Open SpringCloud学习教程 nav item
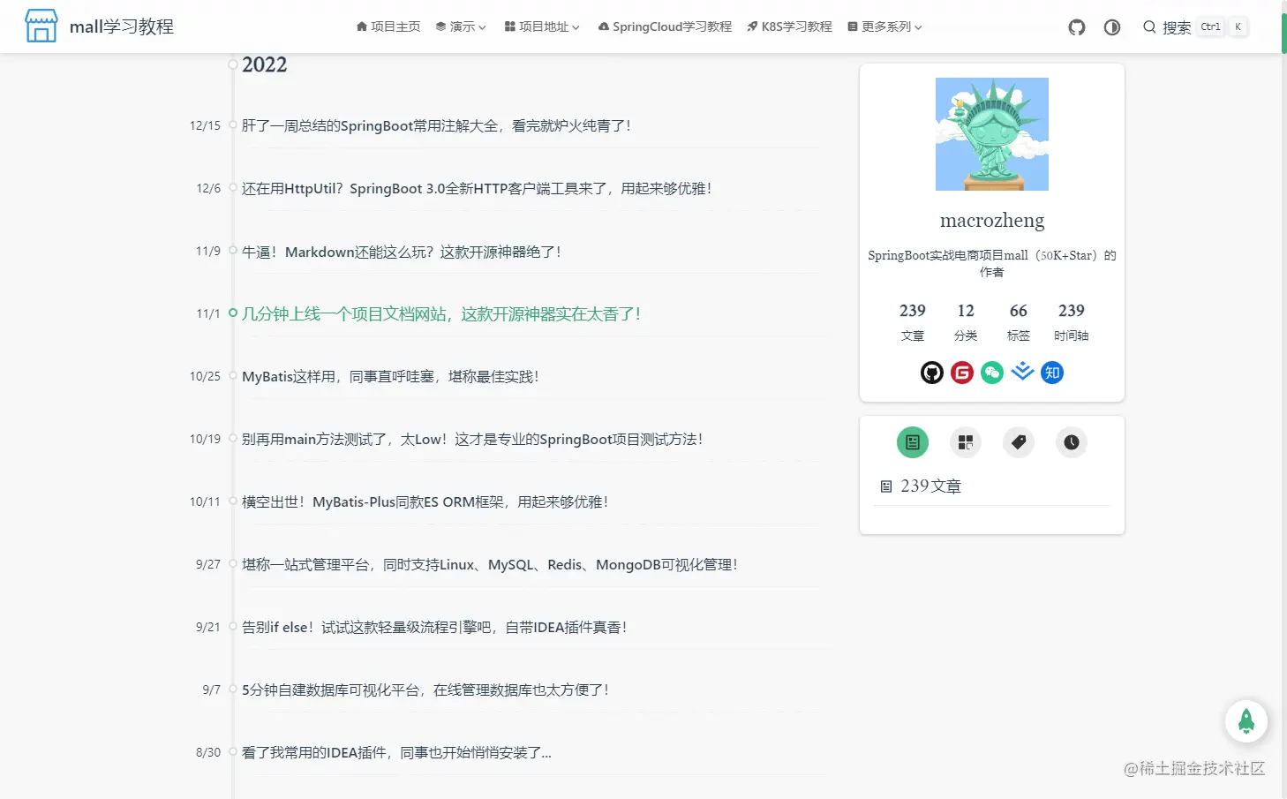 pos(665,26)
